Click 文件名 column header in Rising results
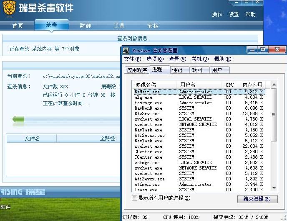 tap(31, 138)
